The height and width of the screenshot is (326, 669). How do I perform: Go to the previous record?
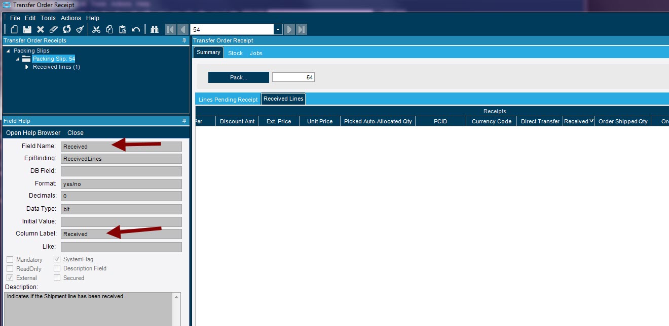[x=183, y=29]
